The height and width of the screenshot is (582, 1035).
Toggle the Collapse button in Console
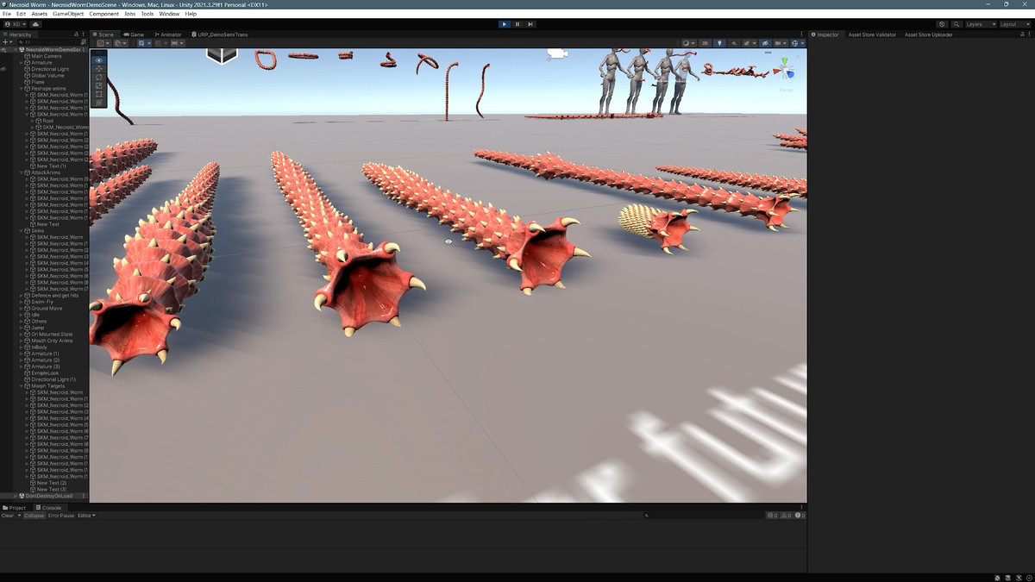34,516
